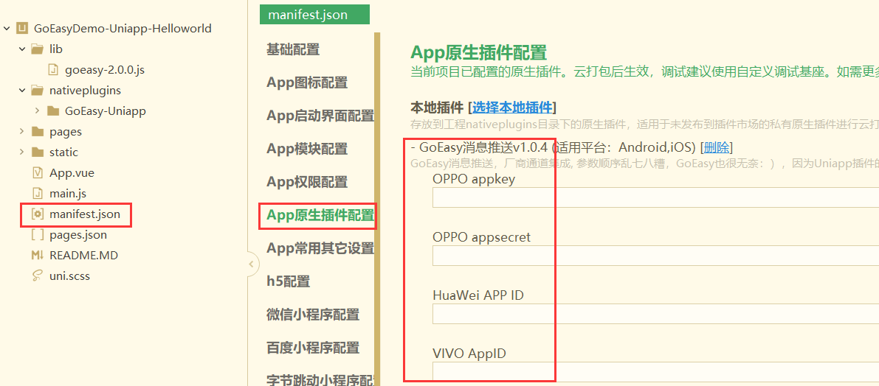Click the lib folder icon
Image resolution: width=879 pixels, height=386 pixels.
[x=38, y=49]
